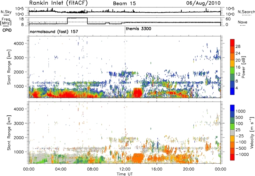This screenshot has height=176, width=255.
Task: Click the '60' Nave axis tick
Action: (x=228, y=19)
